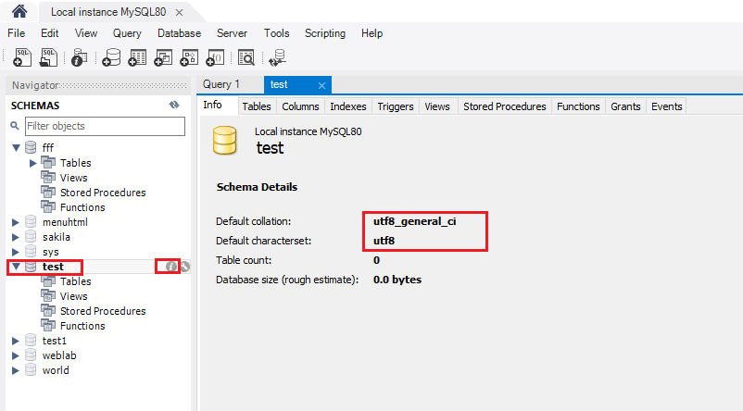Switch to the Triggers tab
The width and height of the screenshot is (743, 411).
396,106
